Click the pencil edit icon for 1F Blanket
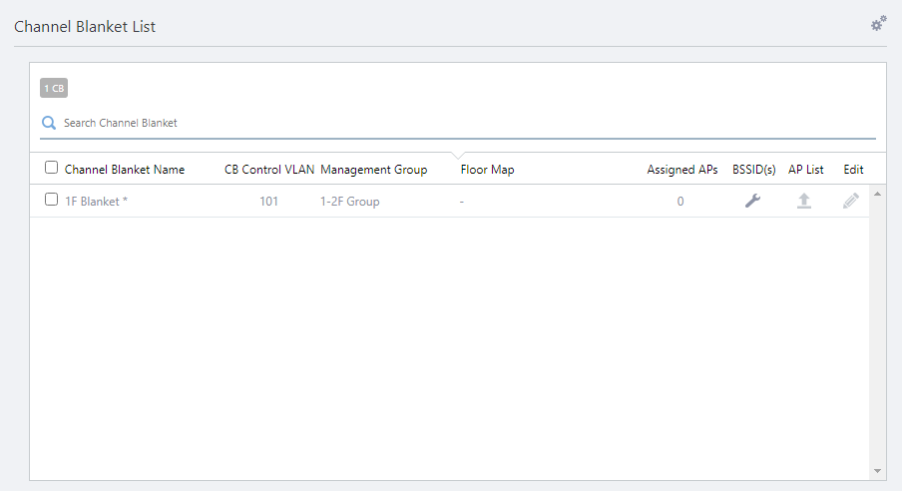The width and height of the screenshot is (902, 491). click(850, 201)
